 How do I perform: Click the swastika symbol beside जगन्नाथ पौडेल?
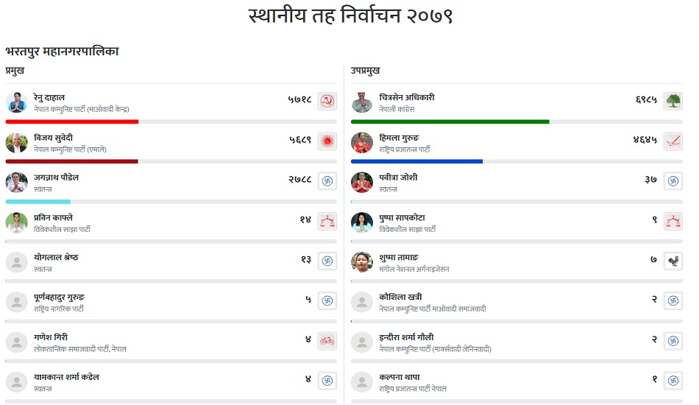tap(327, 181)
